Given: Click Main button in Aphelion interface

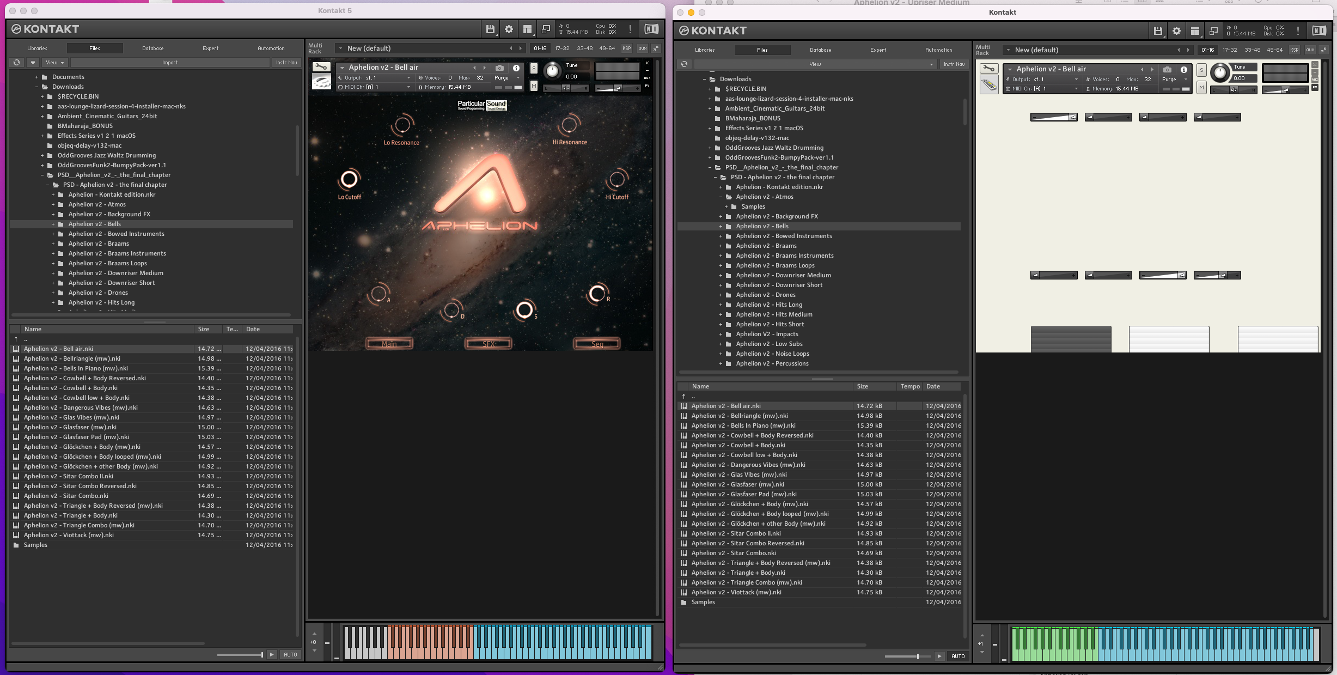Looking at the screenshot, I should (389, 344).
